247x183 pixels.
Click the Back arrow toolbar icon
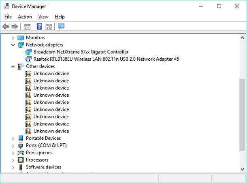[x=6, y=26]
